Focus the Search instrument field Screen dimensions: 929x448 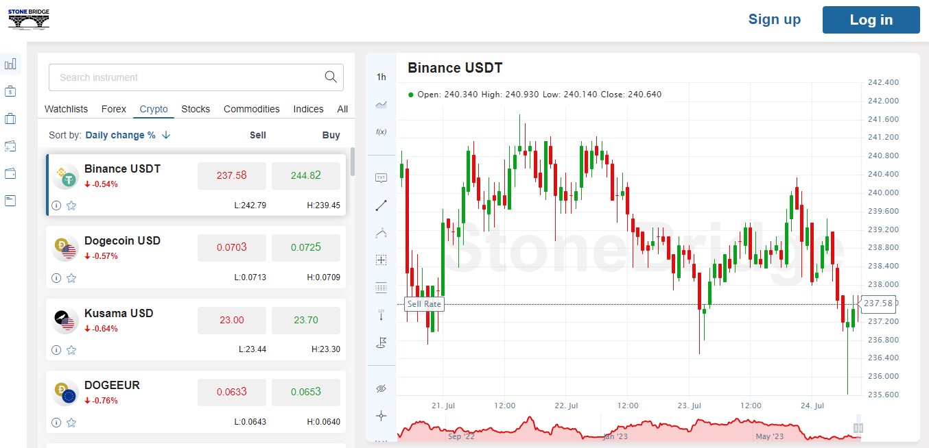point(196,77)
